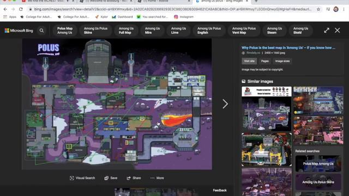Open 'Among Us Polus Skins' related search
The height and width of the screenshot is (196, 349).
pos(318,182)
